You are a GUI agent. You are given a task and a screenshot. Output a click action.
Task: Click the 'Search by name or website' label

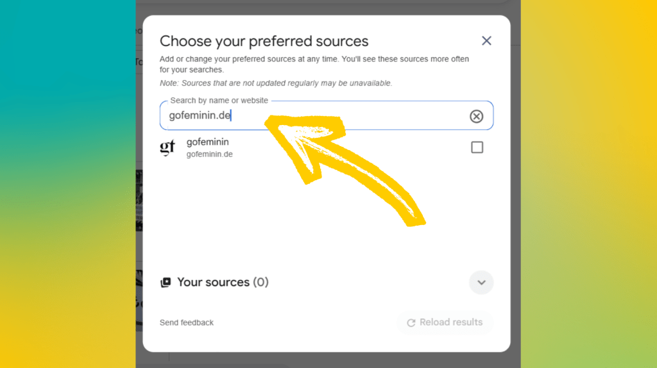pyautogui.click(x=219, y=101)
